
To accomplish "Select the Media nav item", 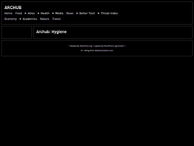I will tap(59, 13).
